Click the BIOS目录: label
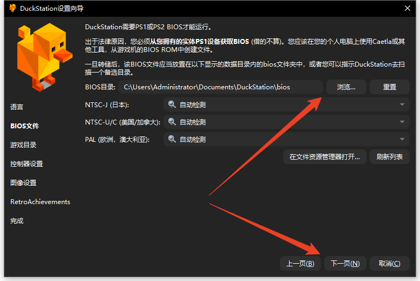The width and height of the screenshot is (420, 281). click(x=100, y=87)
